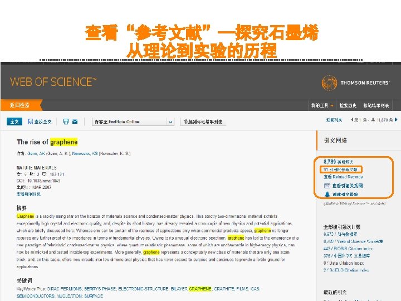Image resolution: width=401 pixels, height=301 pixels.
Task: Click the 引文网络 sidebar heading
Action: pyautogui.click(x=335, y=140)
